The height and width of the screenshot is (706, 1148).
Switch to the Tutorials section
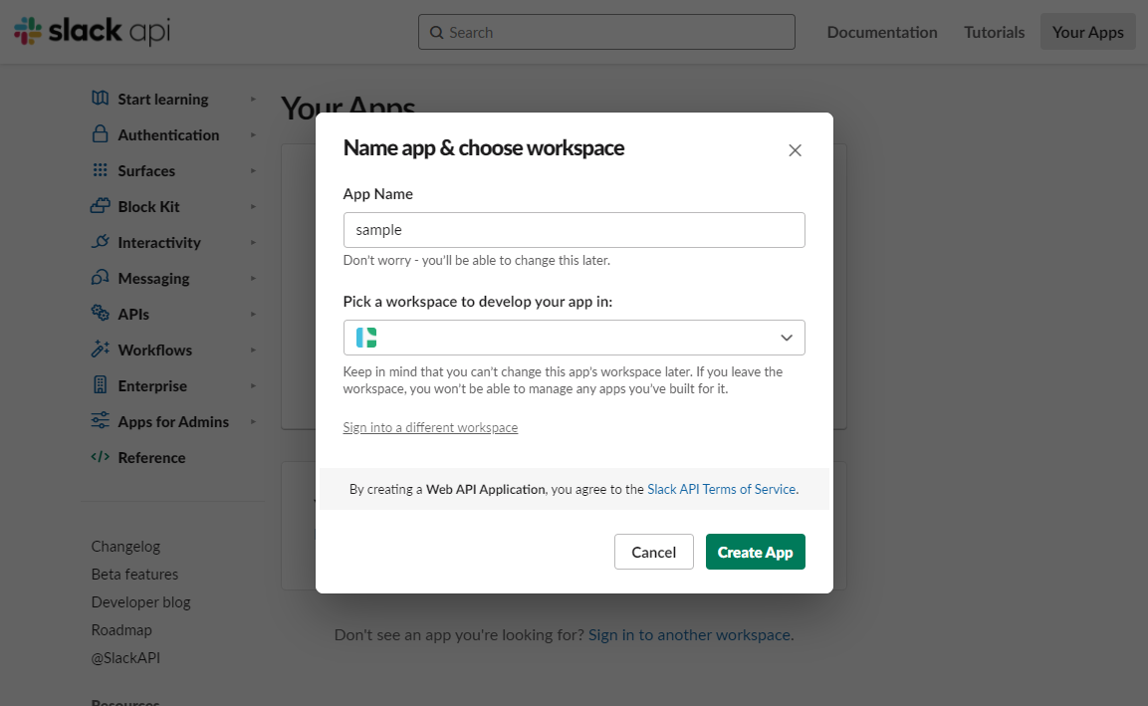coord(994,31)
